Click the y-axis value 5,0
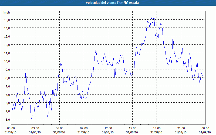Screen dimensions: 216x135 tap(8, 103)
